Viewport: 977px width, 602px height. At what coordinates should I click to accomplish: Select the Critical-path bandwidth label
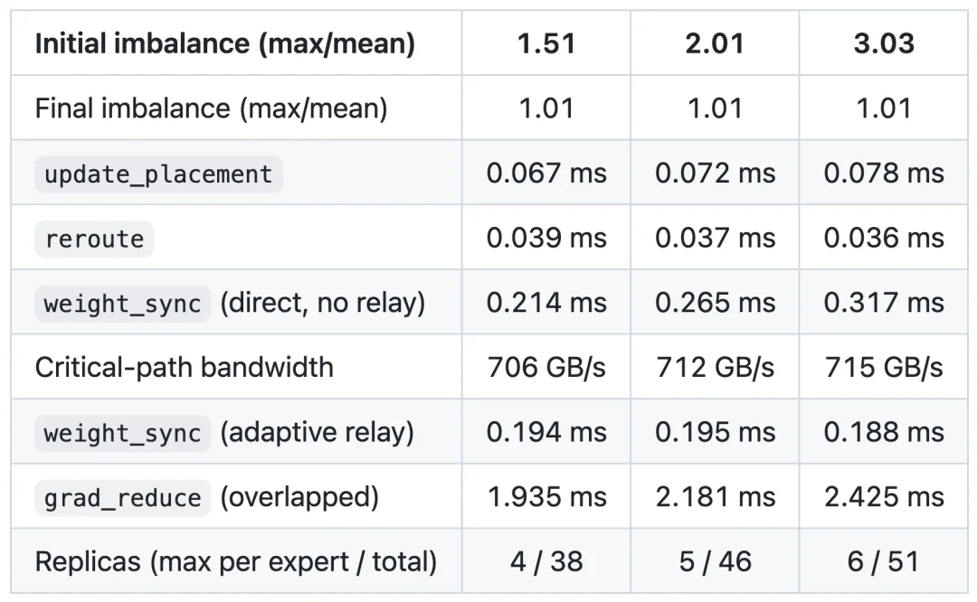click(x=185, y=367)
